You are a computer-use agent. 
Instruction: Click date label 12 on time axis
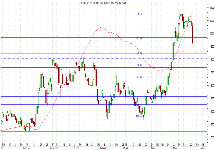58,145
